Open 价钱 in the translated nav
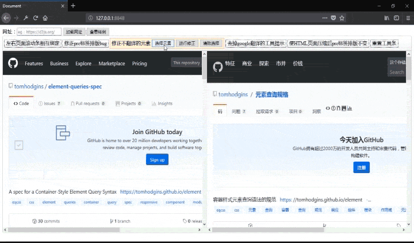Image resolution: width=414 pixels, height=243 pixels. (298, 64)
